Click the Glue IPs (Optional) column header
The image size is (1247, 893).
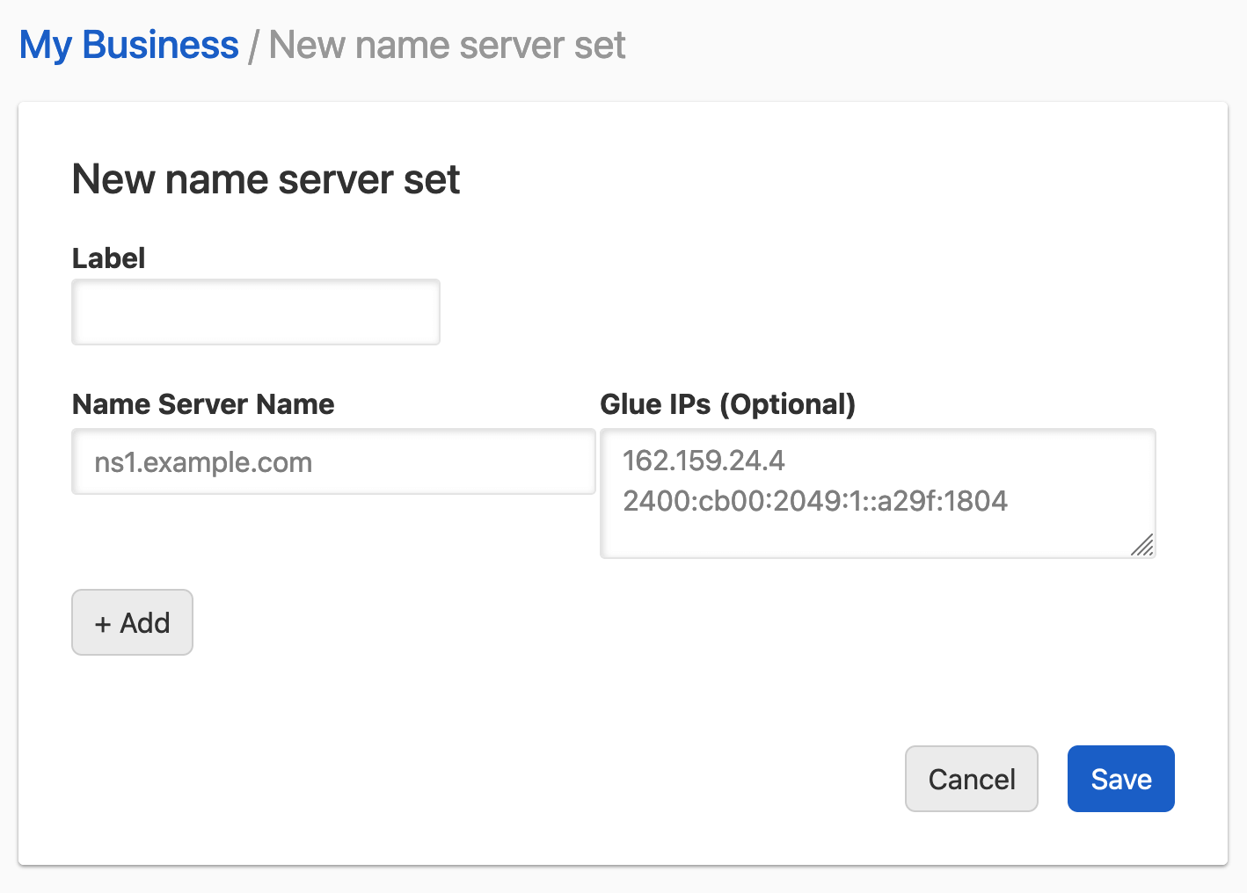point(727,404)
